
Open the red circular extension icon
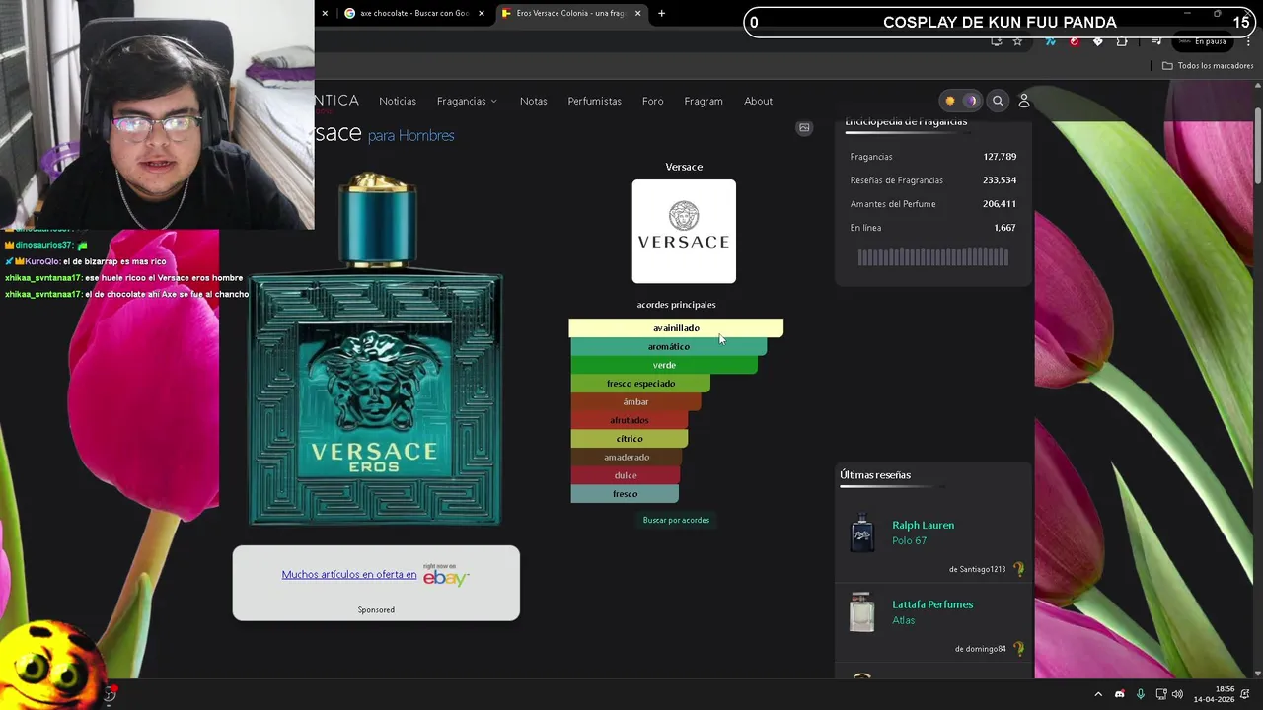(1074, 41)
